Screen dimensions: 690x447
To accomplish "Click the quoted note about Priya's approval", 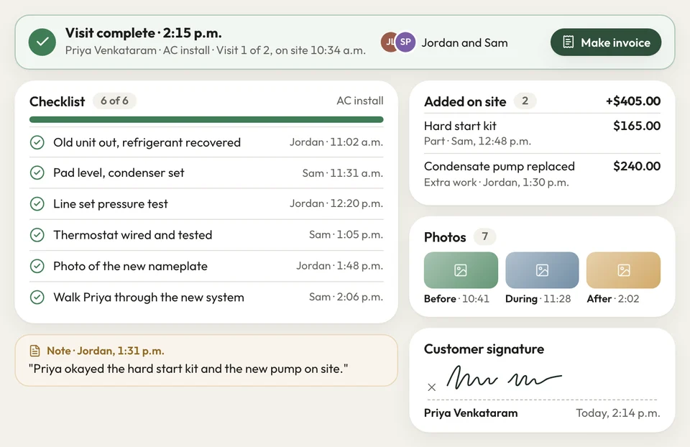I will (188, 369).
